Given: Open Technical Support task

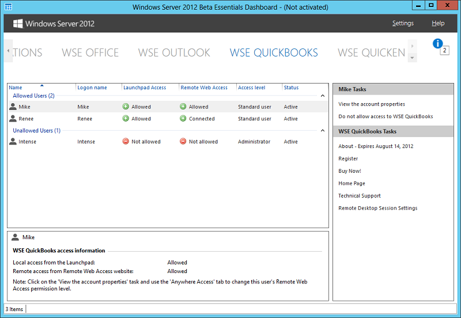Looking at the screenshot, I should (x=359, y=195).
